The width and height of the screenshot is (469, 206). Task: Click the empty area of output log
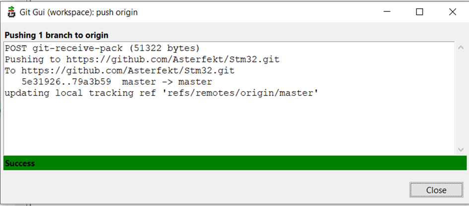(228, 126)
